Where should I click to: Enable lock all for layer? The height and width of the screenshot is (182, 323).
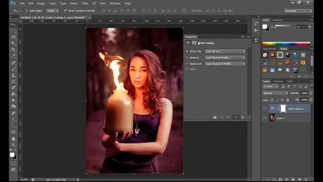tap(288, 100)
